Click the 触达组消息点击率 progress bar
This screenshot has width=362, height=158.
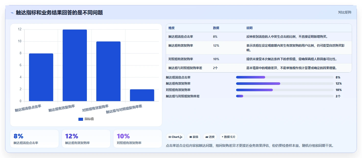point(285,77)
